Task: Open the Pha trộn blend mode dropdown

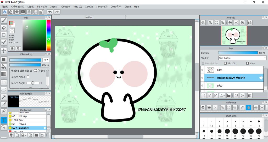Action: (242, 58)
